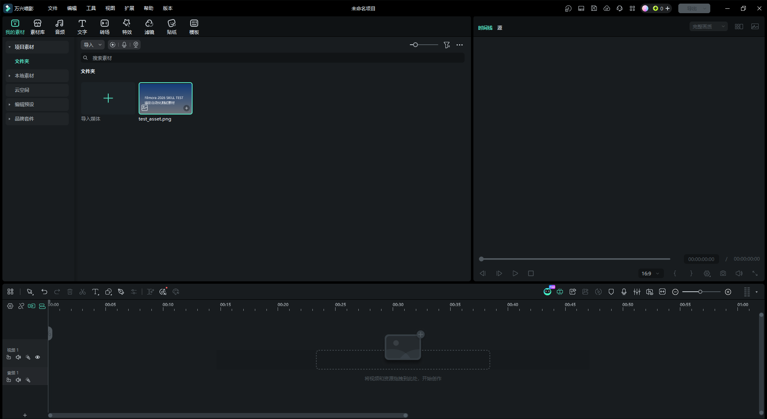Image resolution: width=767 pixels, height=419 pixels.
Task: Open the 工具 menu
Action: 91,8
